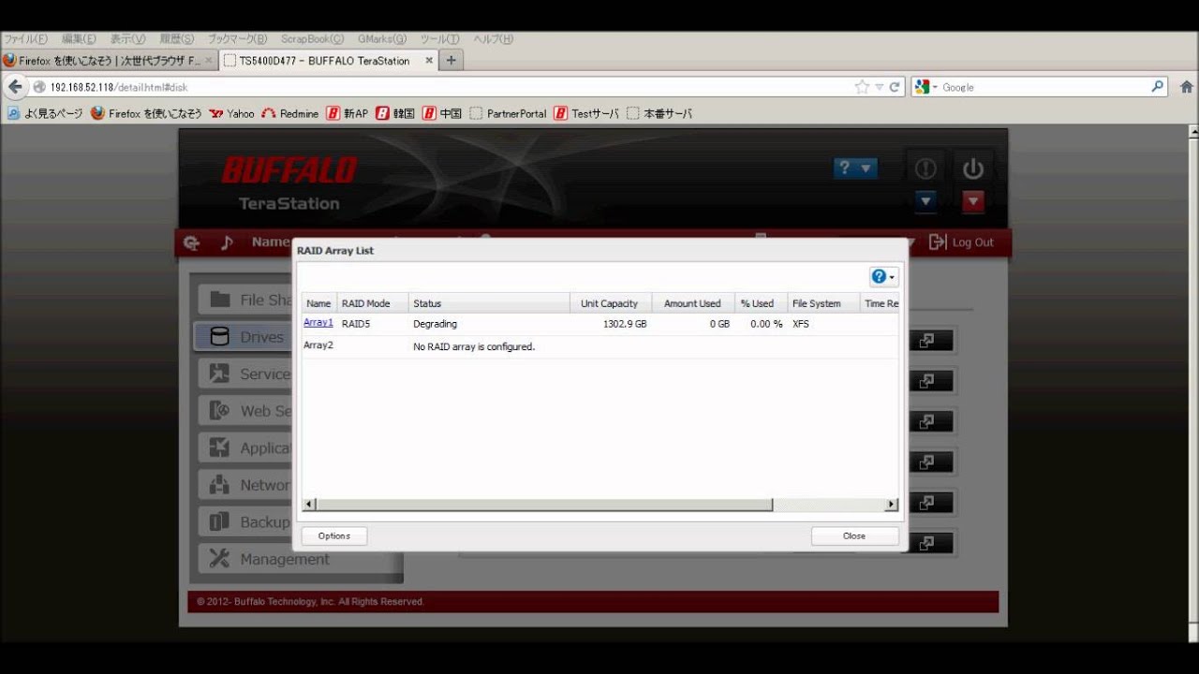This screenshot has height=674, width=1199.
Task: Sort by the % Used column header
Action: [x=761, y=303]
